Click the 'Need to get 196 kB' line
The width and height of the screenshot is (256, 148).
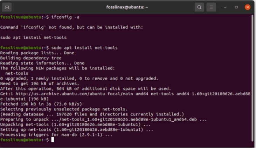pos(40,83)
